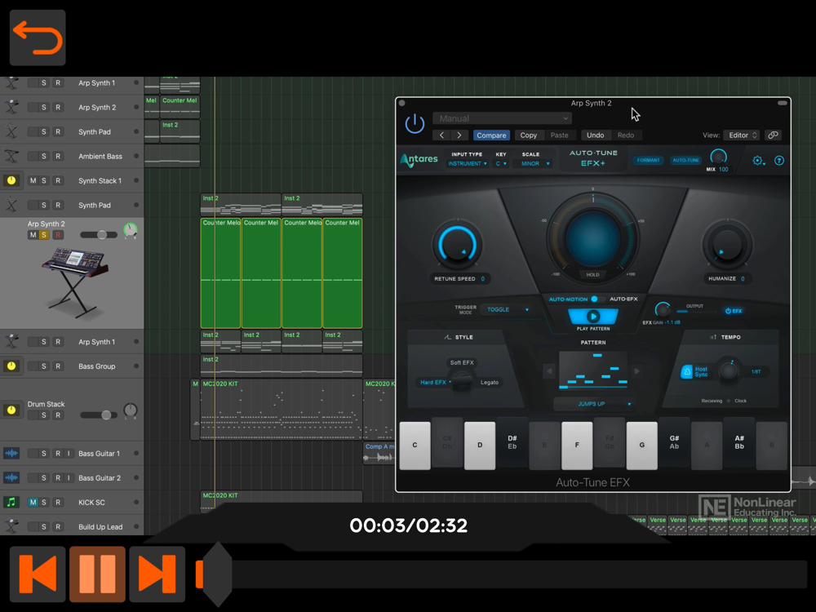Toggle the Auto-Tune mode button
This screenshot has width=816, height=612.
pyautogui.click(x=686, y=160)
